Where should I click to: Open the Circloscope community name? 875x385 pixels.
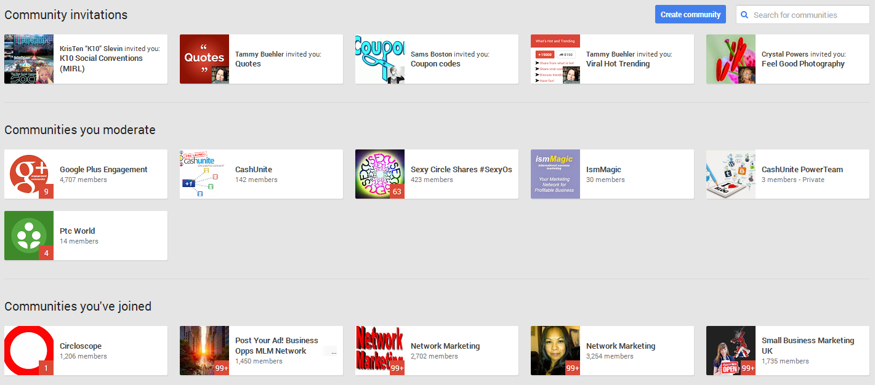point(81,346)
